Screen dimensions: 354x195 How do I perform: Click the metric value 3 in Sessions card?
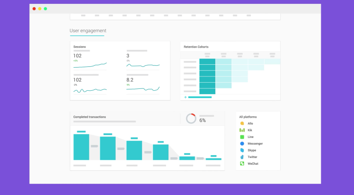[x=128, y=56]
